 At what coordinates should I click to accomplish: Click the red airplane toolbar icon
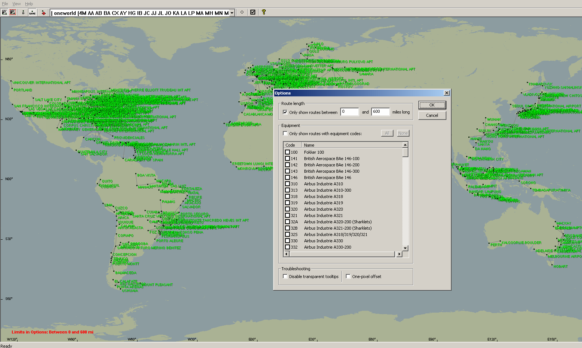point(44,12)
